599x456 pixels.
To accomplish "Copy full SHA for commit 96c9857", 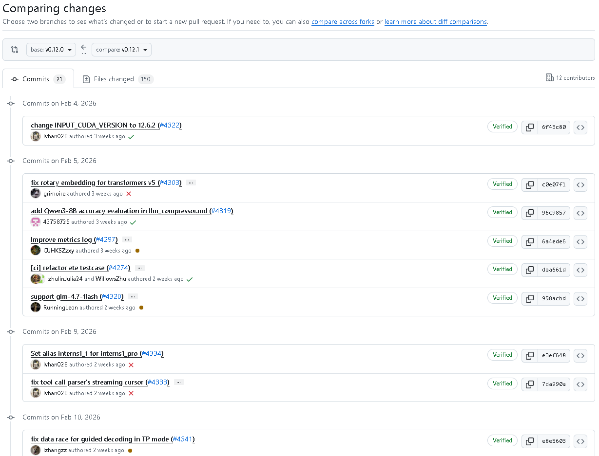I will point(529,213).
